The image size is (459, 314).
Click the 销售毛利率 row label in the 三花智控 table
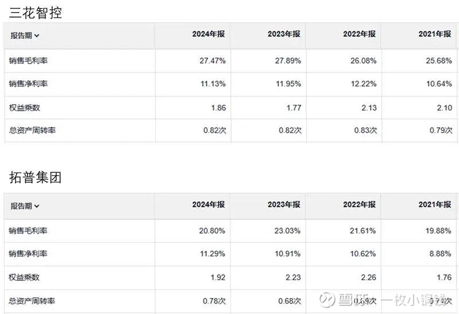(x=28, y=60)
